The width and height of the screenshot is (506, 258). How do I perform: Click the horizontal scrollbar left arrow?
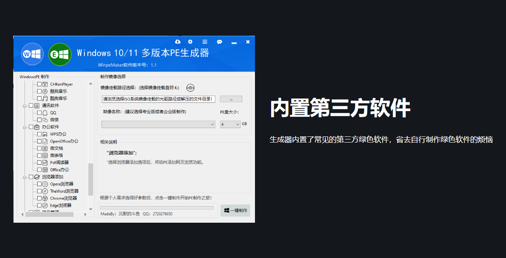pyautogui.click(x=23, y=214)
